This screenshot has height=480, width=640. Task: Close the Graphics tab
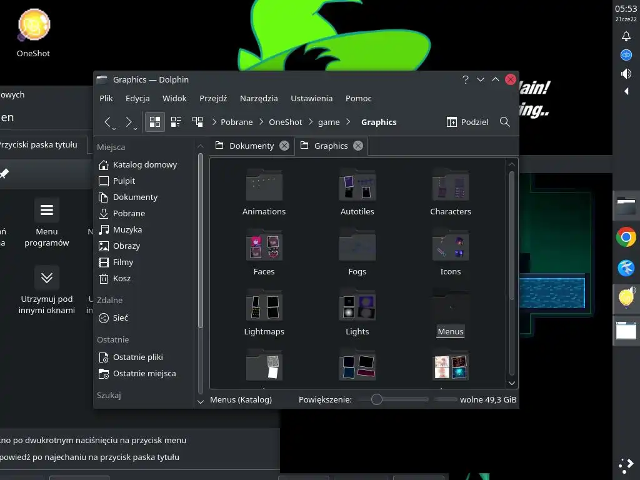pyautogui.click(x=358, y=146)
